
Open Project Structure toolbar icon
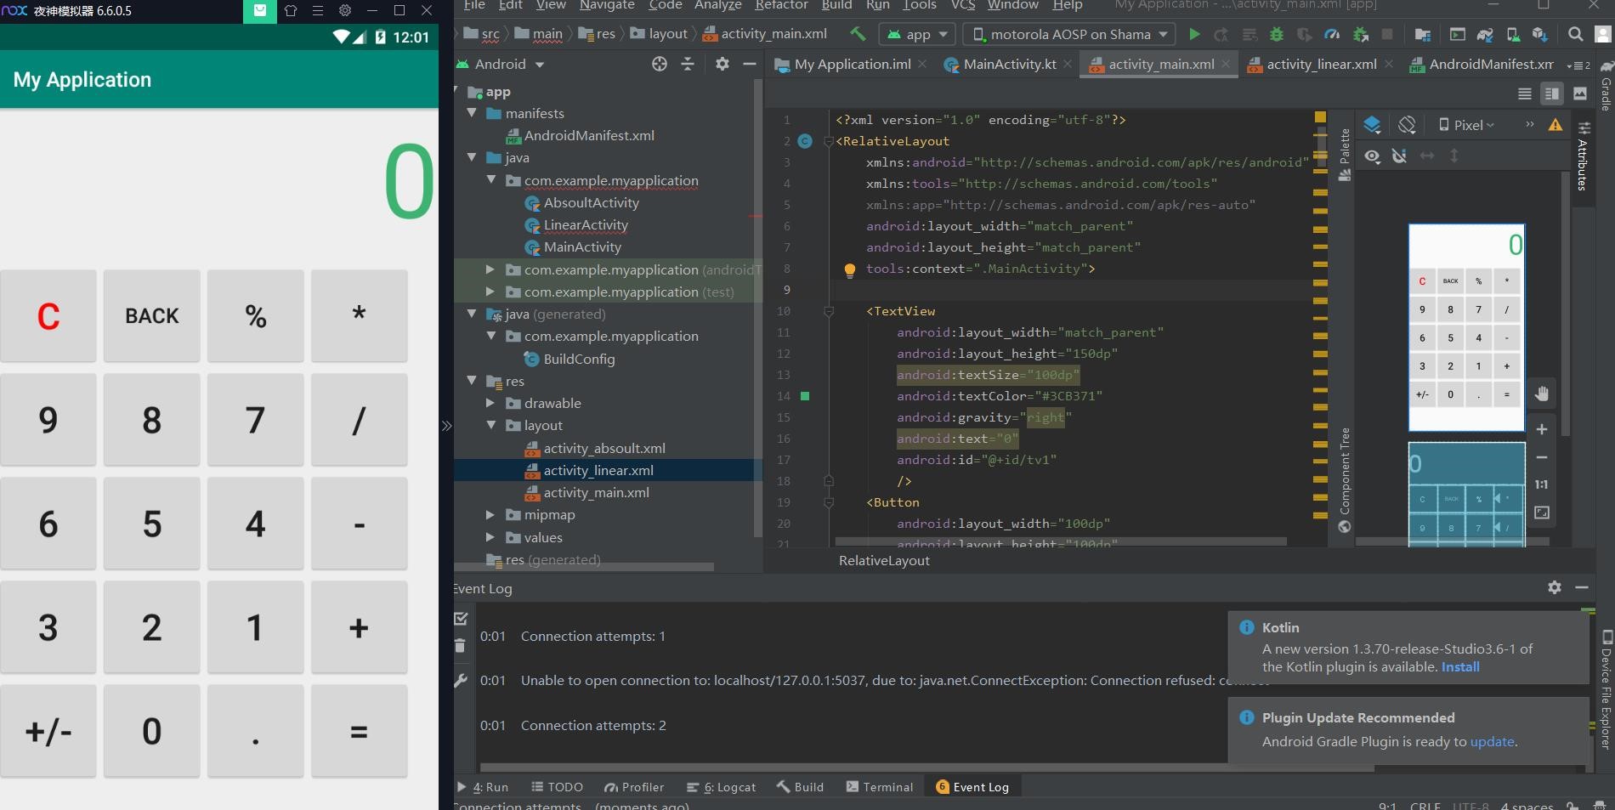click(x=1422, y=34)
